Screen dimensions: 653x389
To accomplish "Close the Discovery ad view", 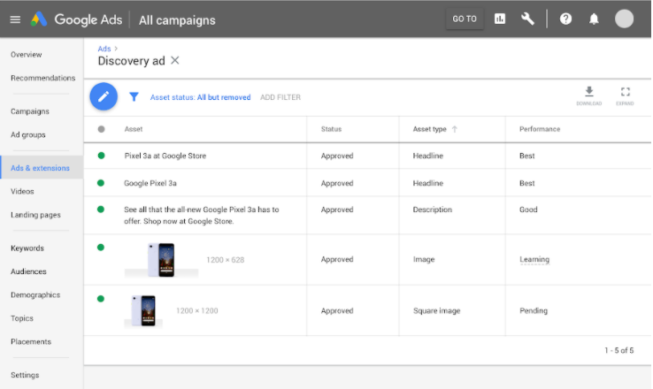I will 175,60.
